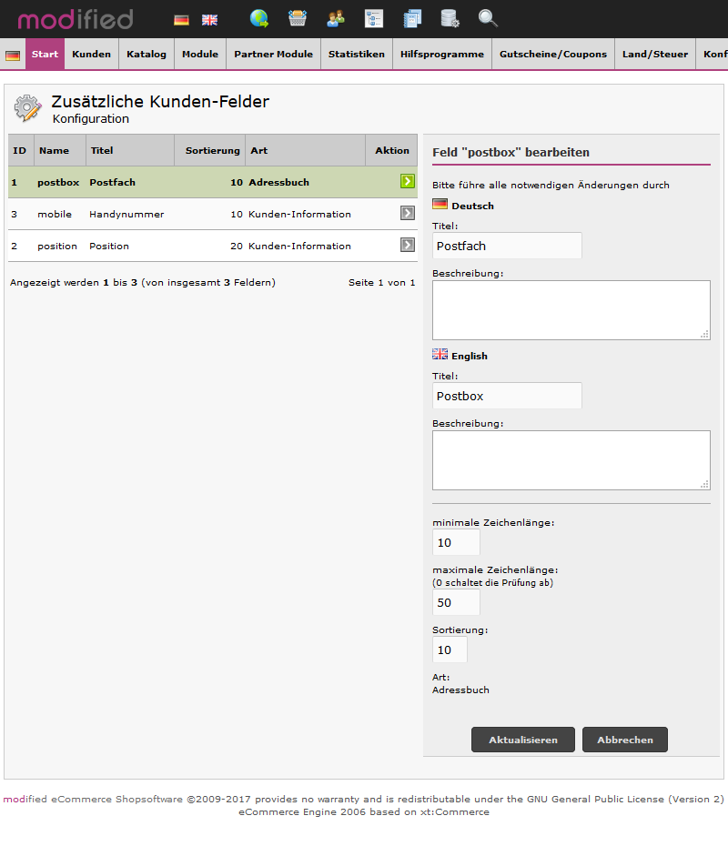Click the minimale Zeichenlänge input field
The image size is (728, 846).
tap(456, 542)
